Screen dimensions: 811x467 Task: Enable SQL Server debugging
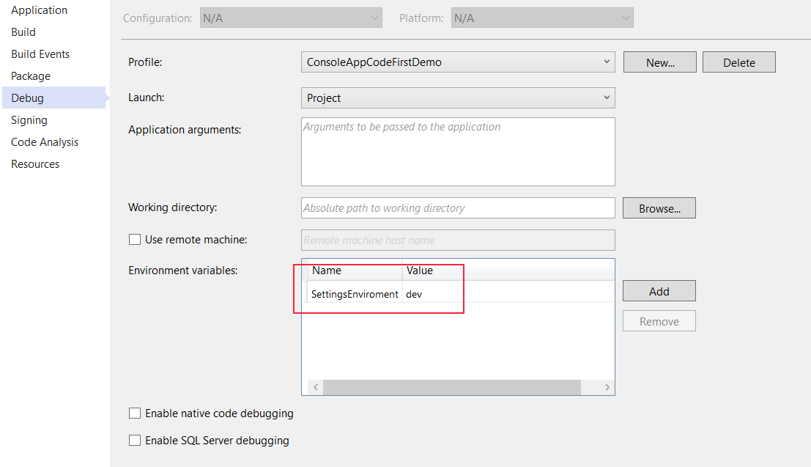click(135, 440)
